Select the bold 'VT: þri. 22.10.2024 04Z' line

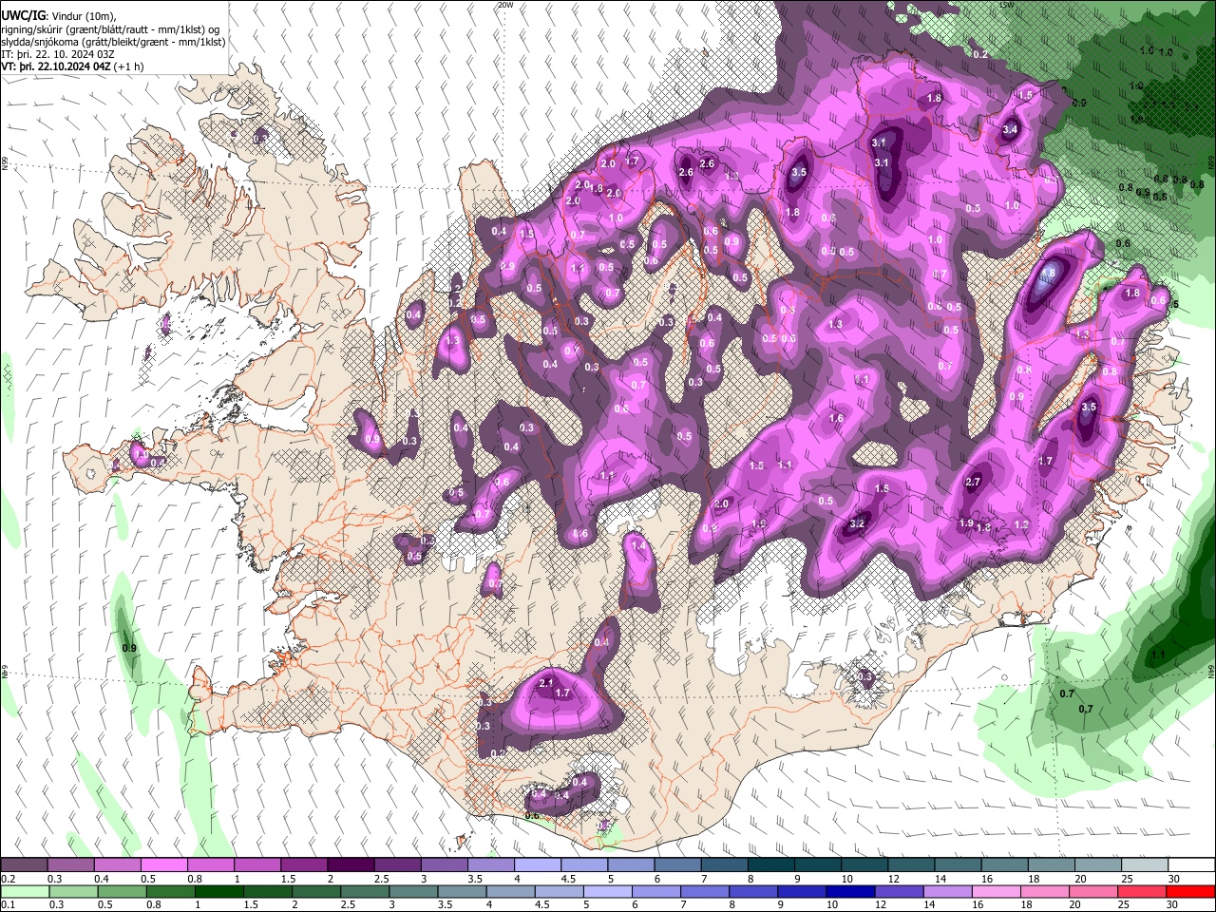point(56,66)
